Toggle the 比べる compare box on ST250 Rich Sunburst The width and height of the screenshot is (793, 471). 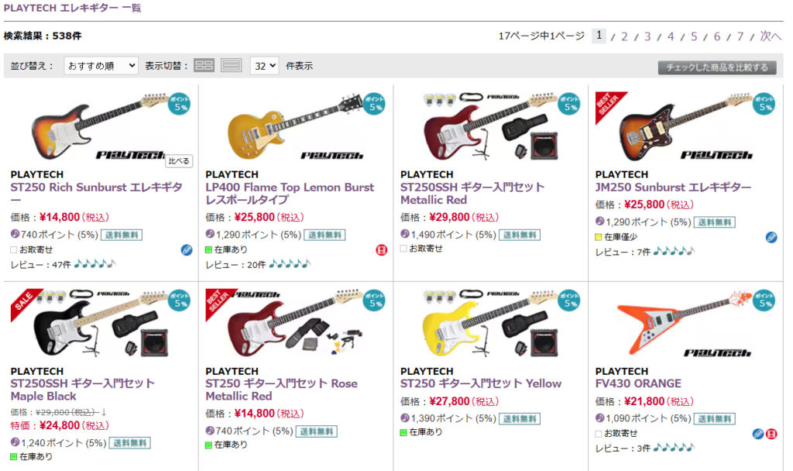[179, 161]
